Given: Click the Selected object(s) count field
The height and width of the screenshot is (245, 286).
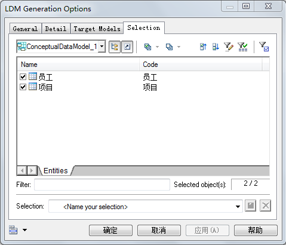Looking at the screenshot, I should tap(251, 184).
